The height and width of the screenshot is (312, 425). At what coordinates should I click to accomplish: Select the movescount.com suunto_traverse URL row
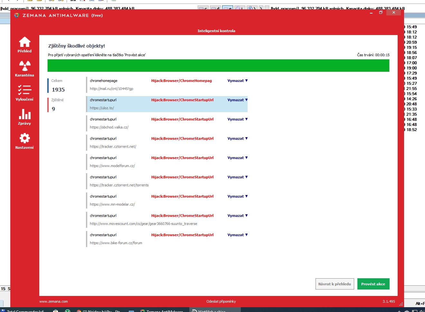pyautogui.click(x=144, y=224)
